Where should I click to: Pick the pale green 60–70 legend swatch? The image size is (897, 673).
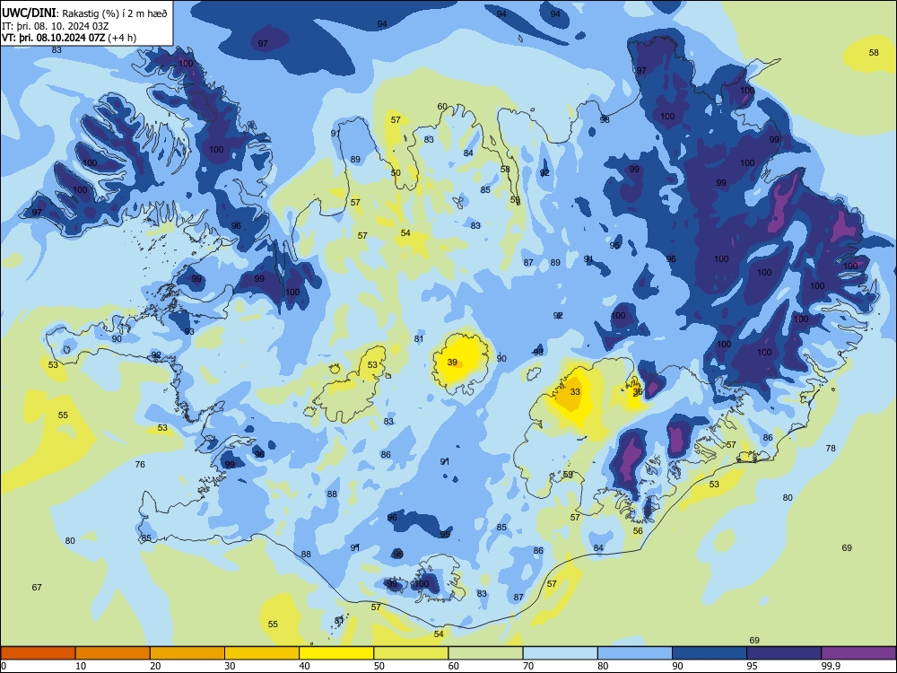[485, 653]
